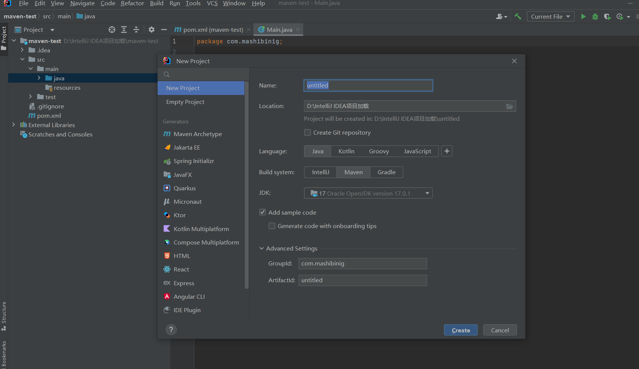This screenshot has height=369, width=639.
Task: Select Maven build system option
Action: click(x=354, y=172)
